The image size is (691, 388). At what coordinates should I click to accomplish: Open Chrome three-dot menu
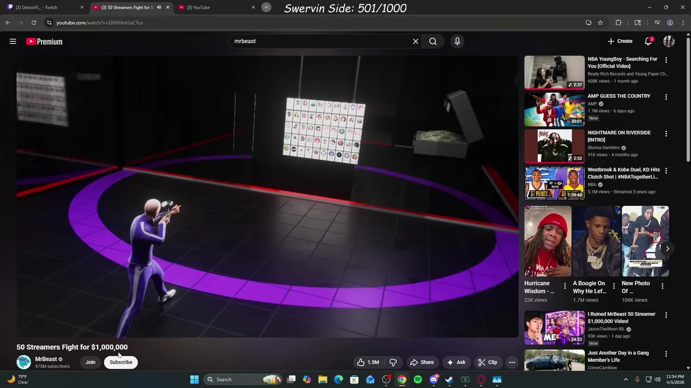pyautogui.click(x=683, y=23)
